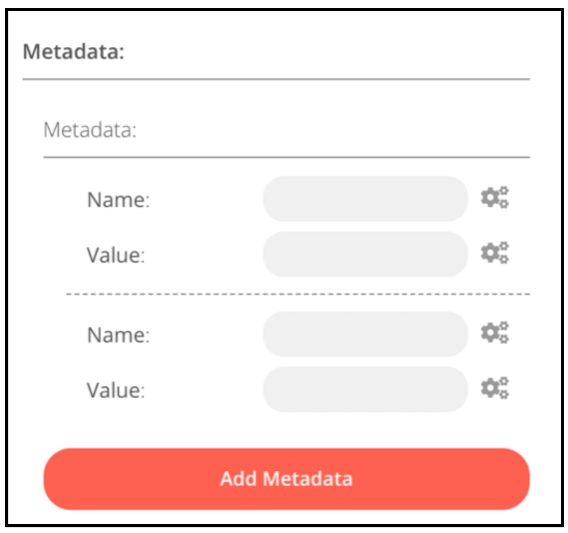Click the line under the bold Metadata heading
This screenshot has height=533, width=568.
point(276,79)
